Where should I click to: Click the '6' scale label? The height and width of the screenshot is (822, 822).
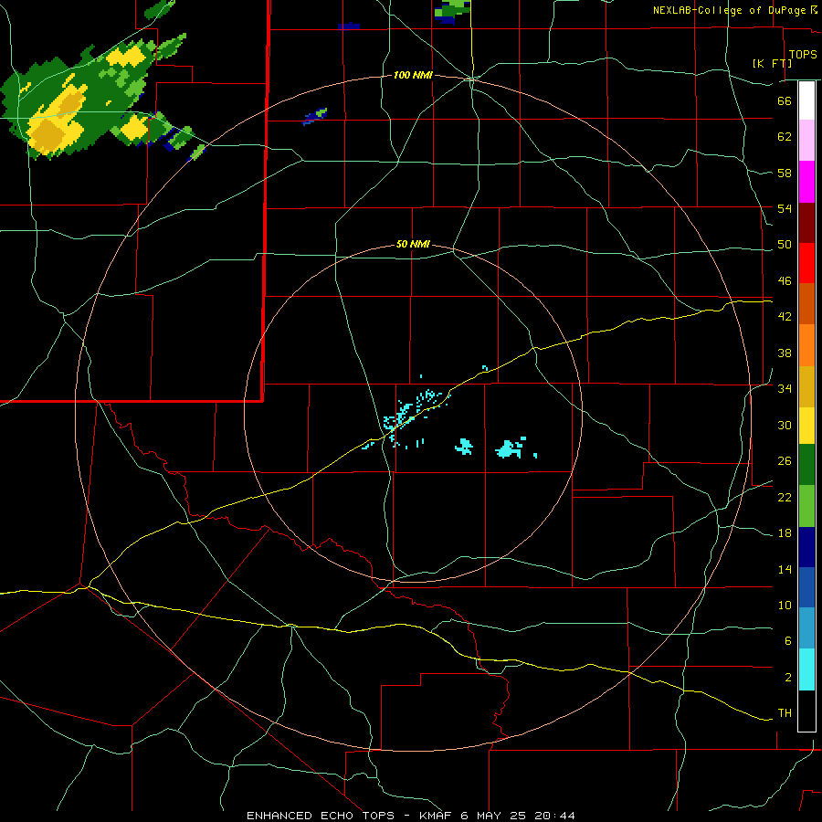point(787,641)
